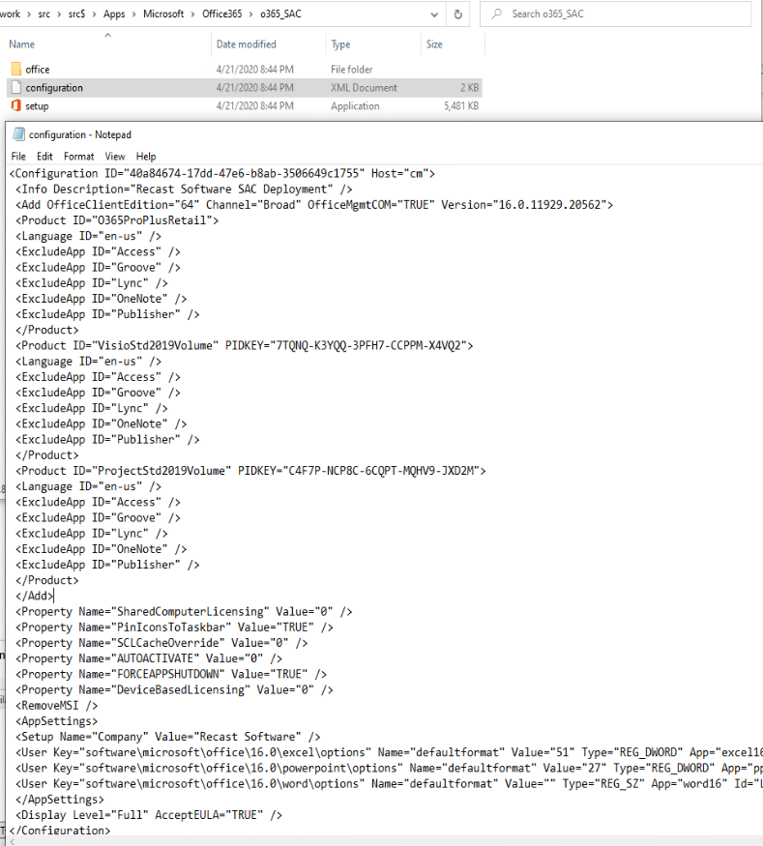Click the Notepad icon in title bar

point(18,135)
